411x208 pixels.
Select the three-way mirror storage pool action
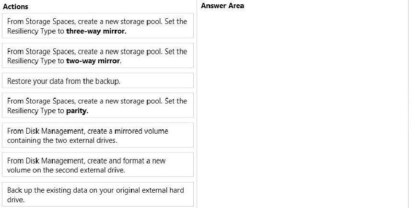[x=98, y=26]
